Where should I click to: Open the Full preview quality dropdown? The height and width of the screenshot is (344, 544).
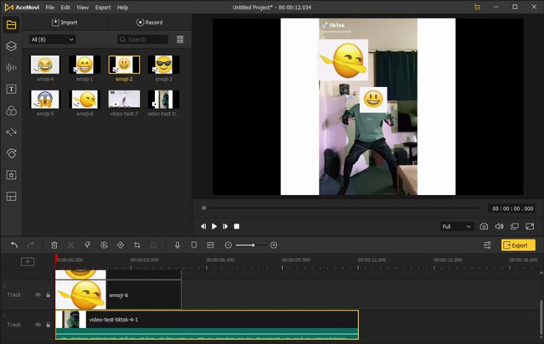456,227
